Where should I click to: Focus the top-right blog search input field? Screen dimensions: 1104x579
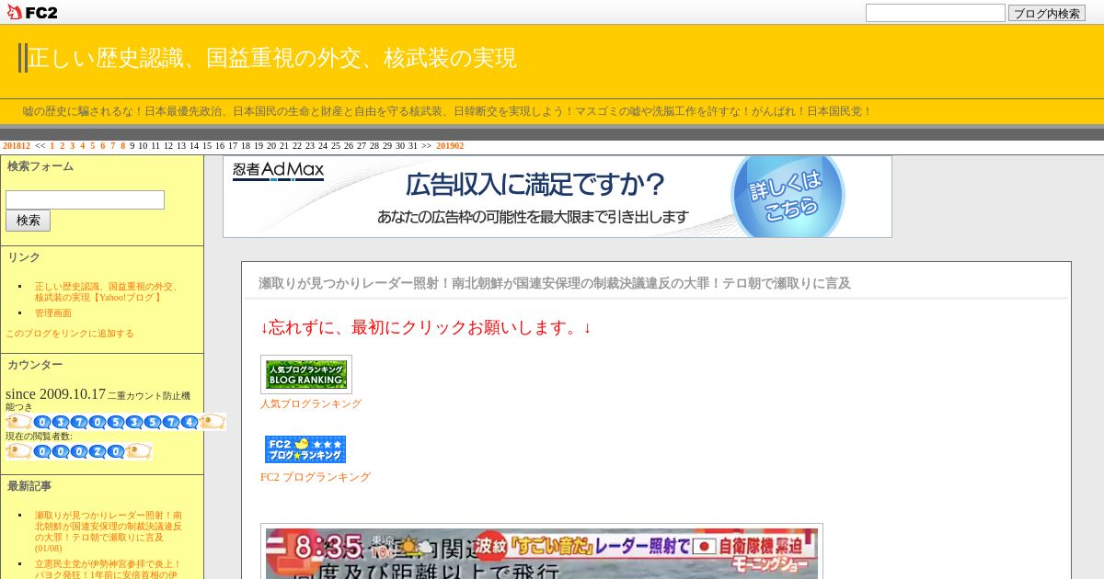coord(935,13)
